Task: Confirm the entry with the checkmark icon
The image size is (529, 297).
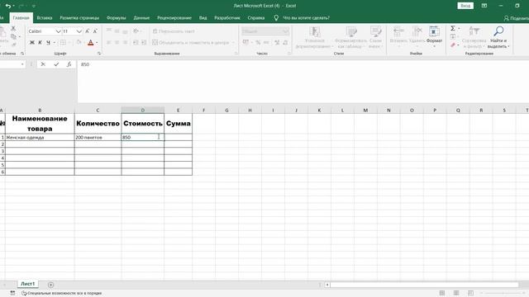Action: [56, 64]
